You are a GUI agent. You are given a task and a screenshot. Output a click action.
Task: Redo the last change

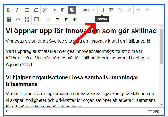(147, 10)
